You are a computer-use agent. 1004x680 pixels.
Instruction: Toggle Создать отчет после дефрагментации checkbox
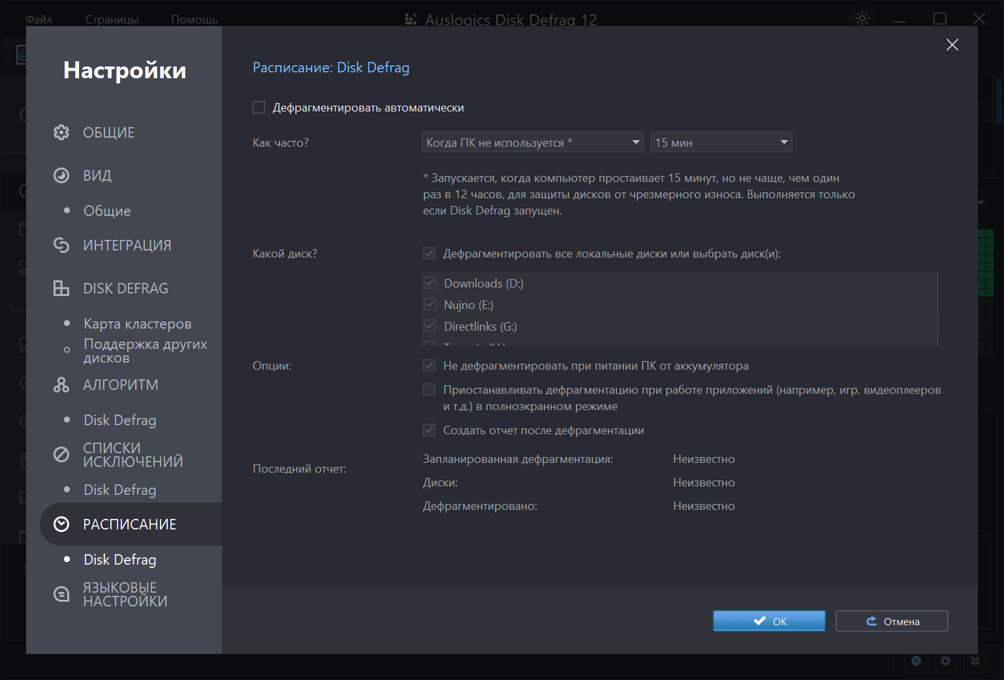click(x=430, y=430)
